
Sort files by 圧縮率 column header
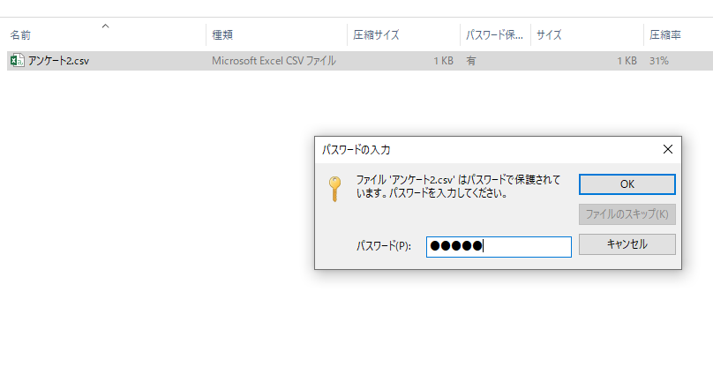click(x=664, y=35)
